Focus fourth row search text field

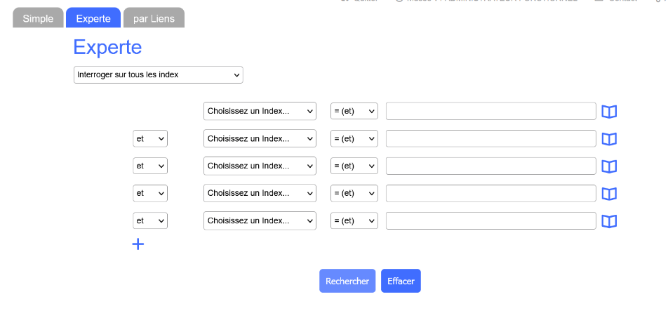click(x=490, y=194)
